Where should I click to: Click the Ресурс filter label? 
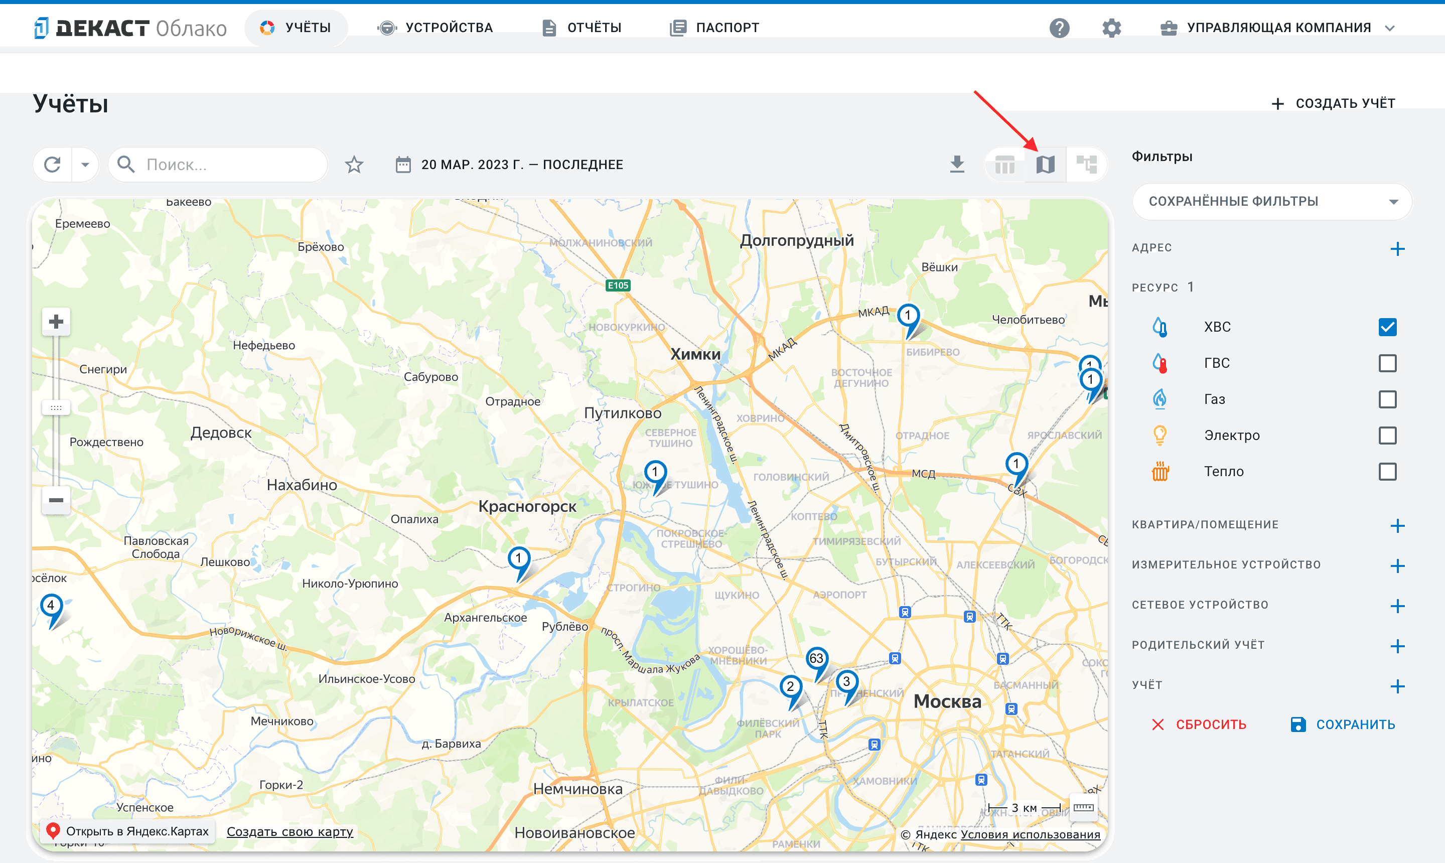(x=1155, y=288)
